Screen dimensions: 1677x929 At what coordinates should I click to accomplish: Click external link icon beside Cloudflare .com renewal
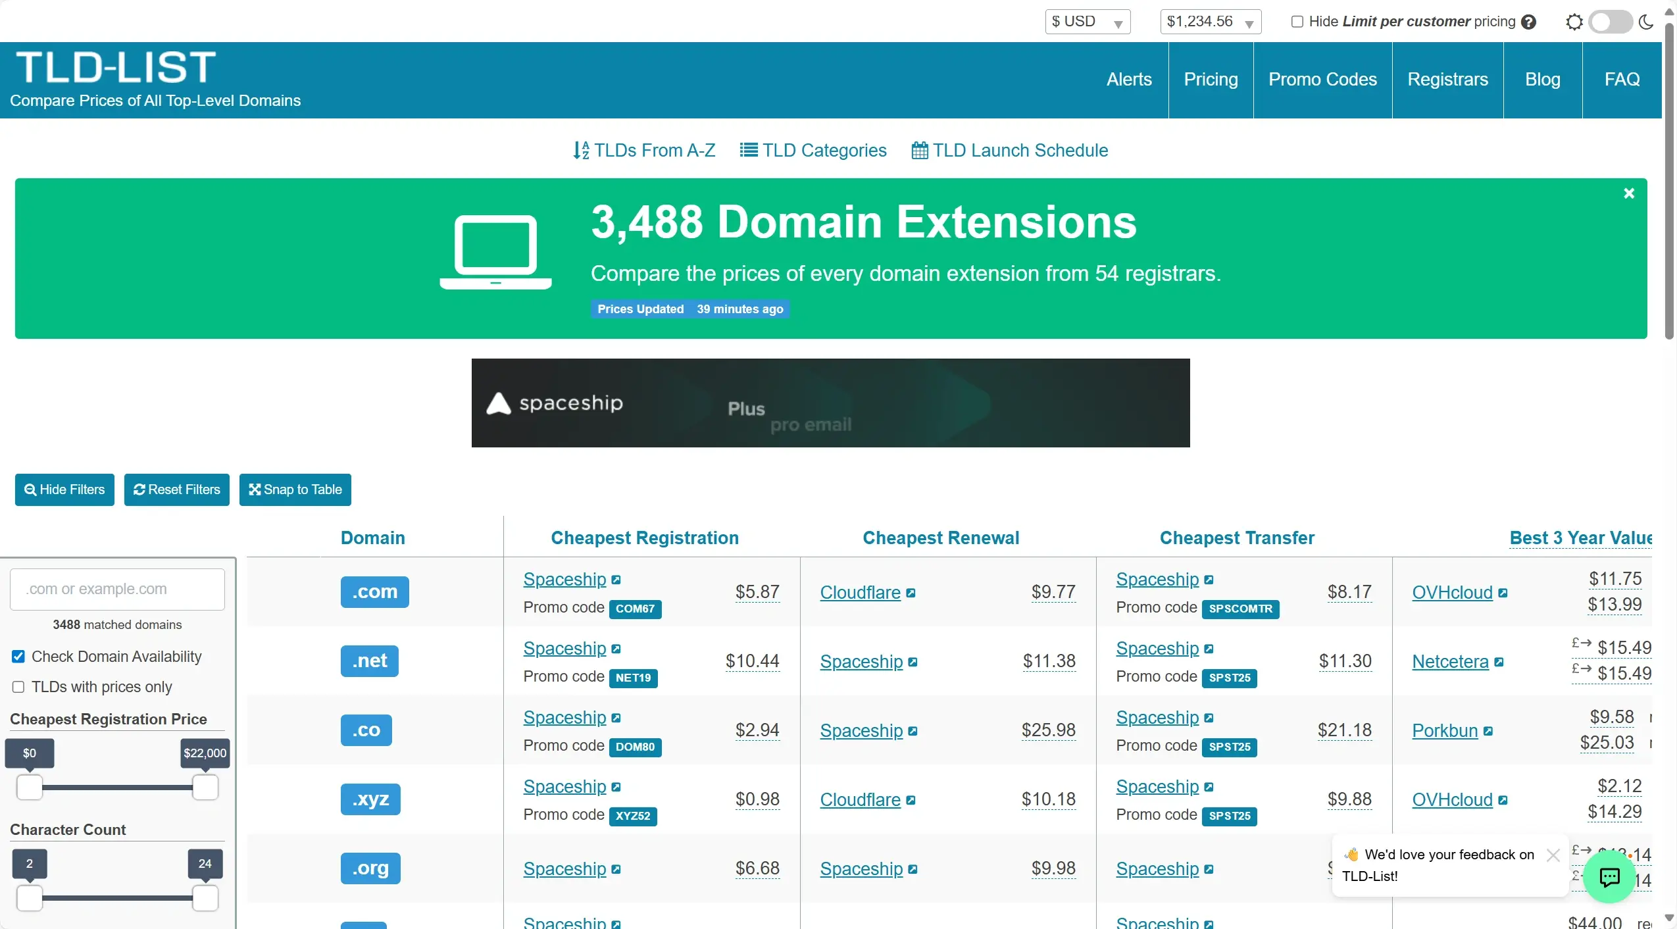pos(911,593)
